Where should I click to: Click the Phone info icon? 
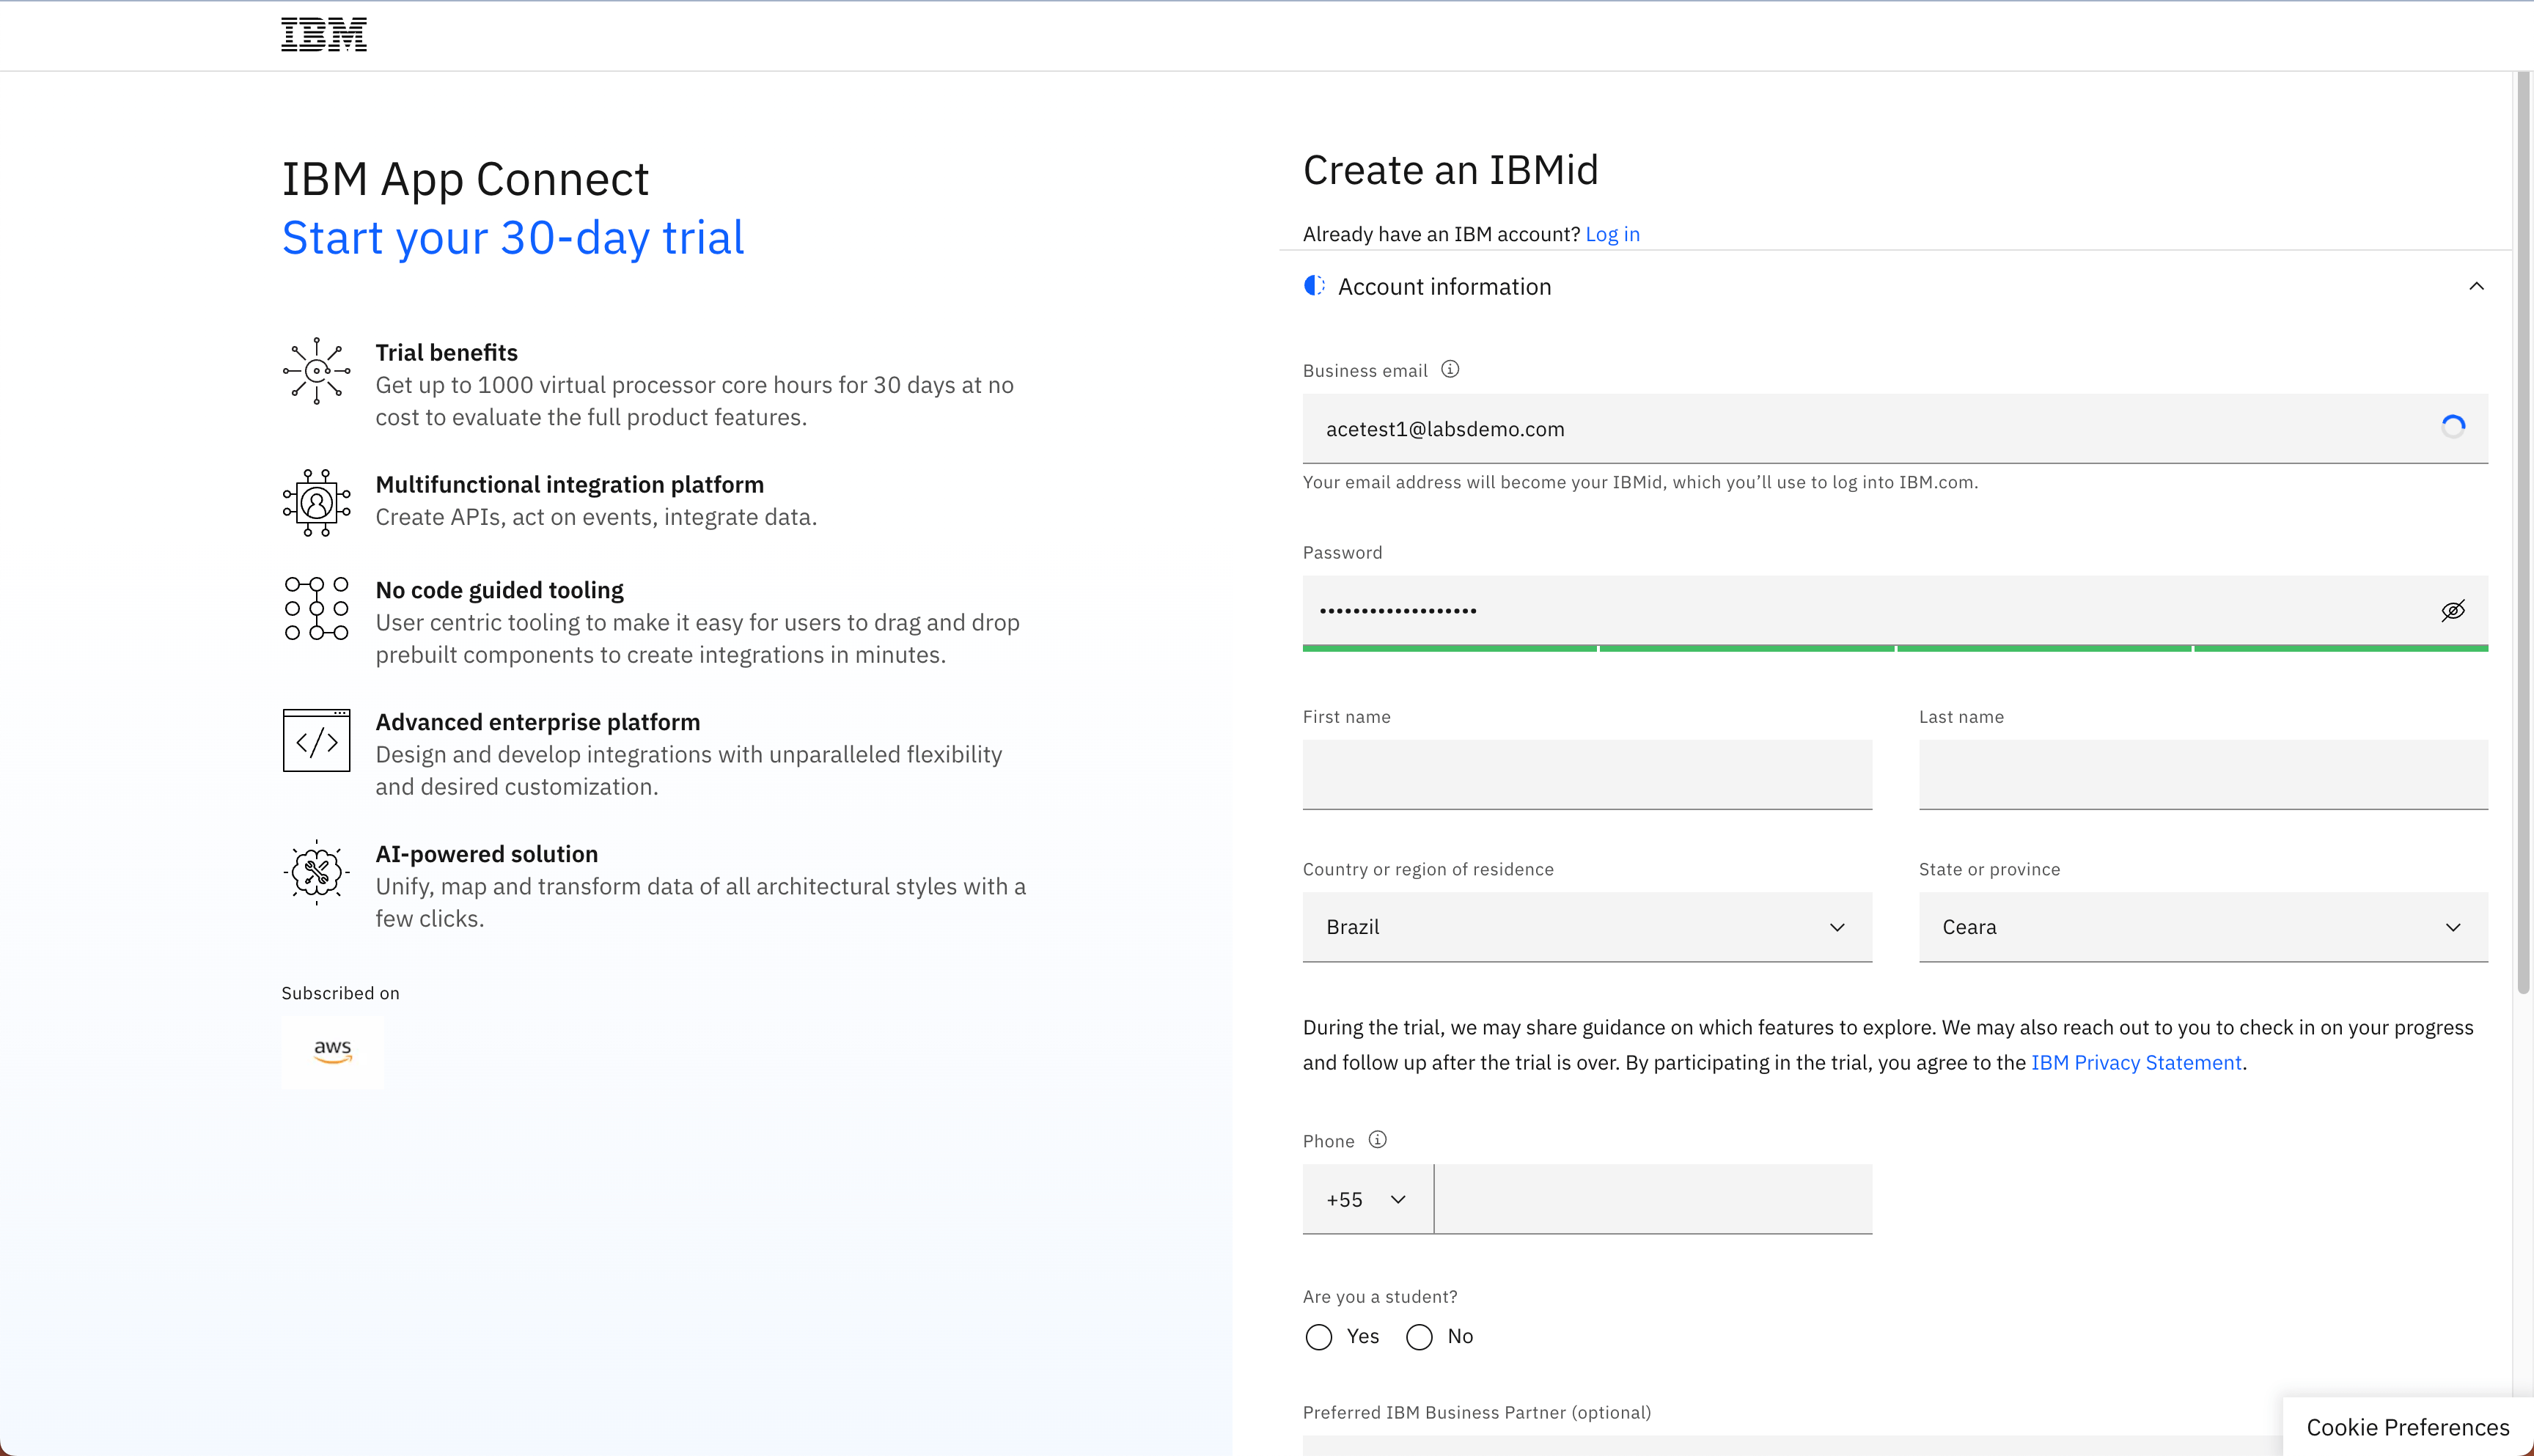point(1377,1139)
